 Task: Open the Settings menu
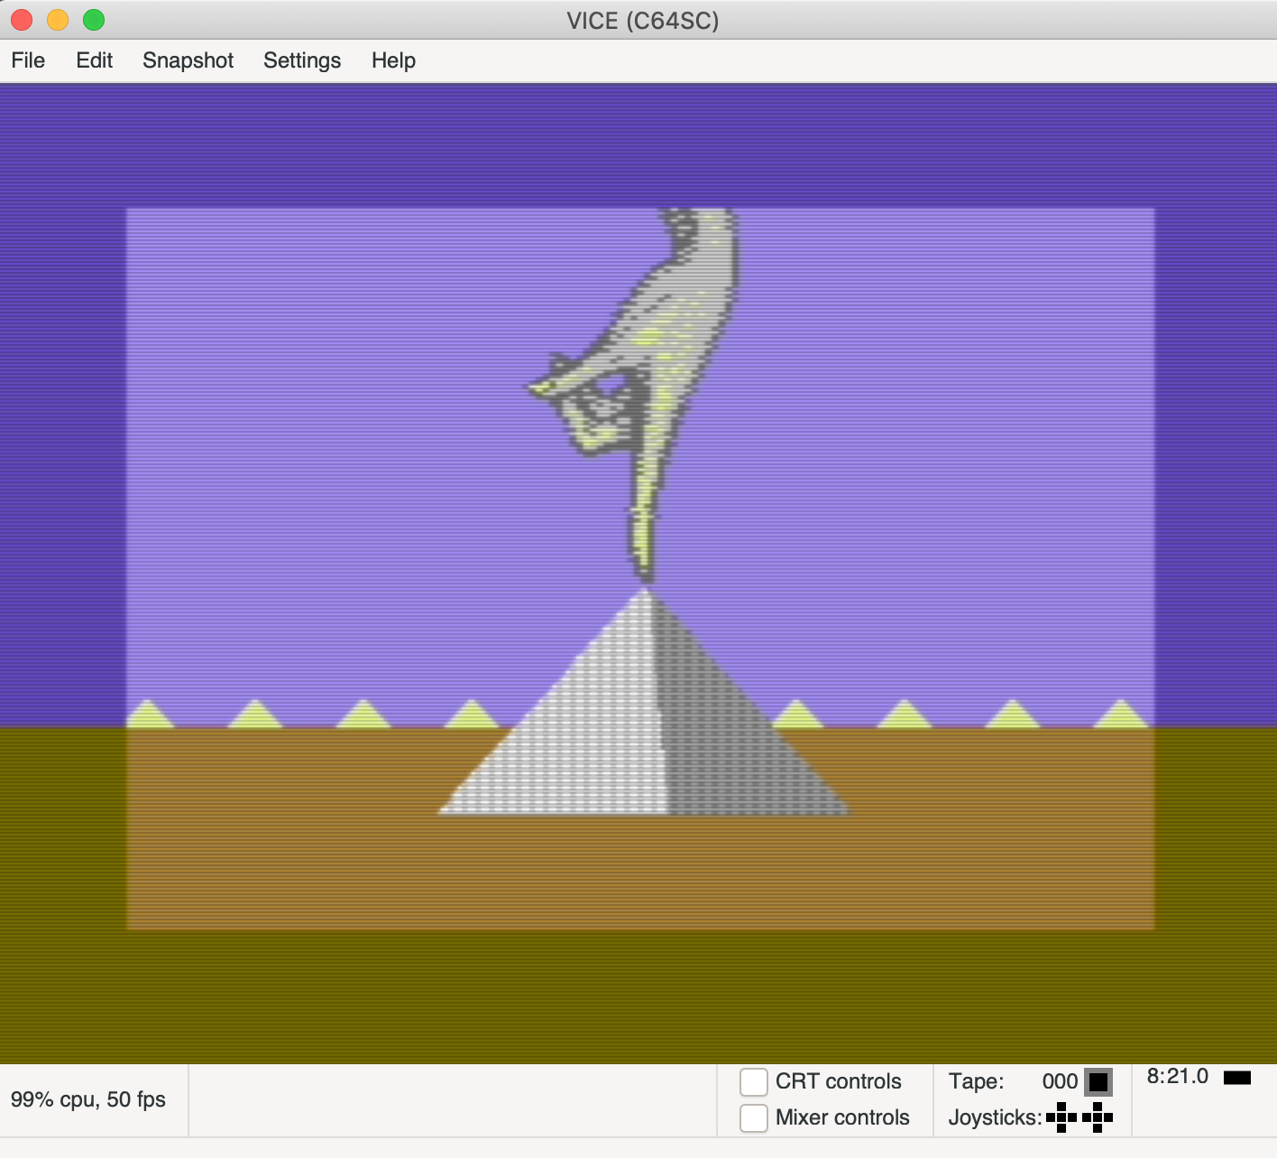click(302, 60)
